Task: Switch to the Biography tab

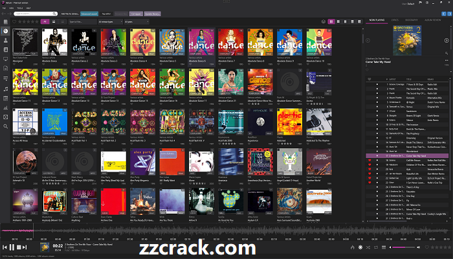Action: click(x=412, y=20)
